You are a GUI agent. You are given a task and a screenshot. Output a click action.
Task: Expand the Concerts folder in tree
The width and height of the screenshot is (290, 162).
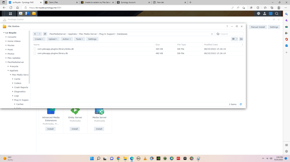6,37
